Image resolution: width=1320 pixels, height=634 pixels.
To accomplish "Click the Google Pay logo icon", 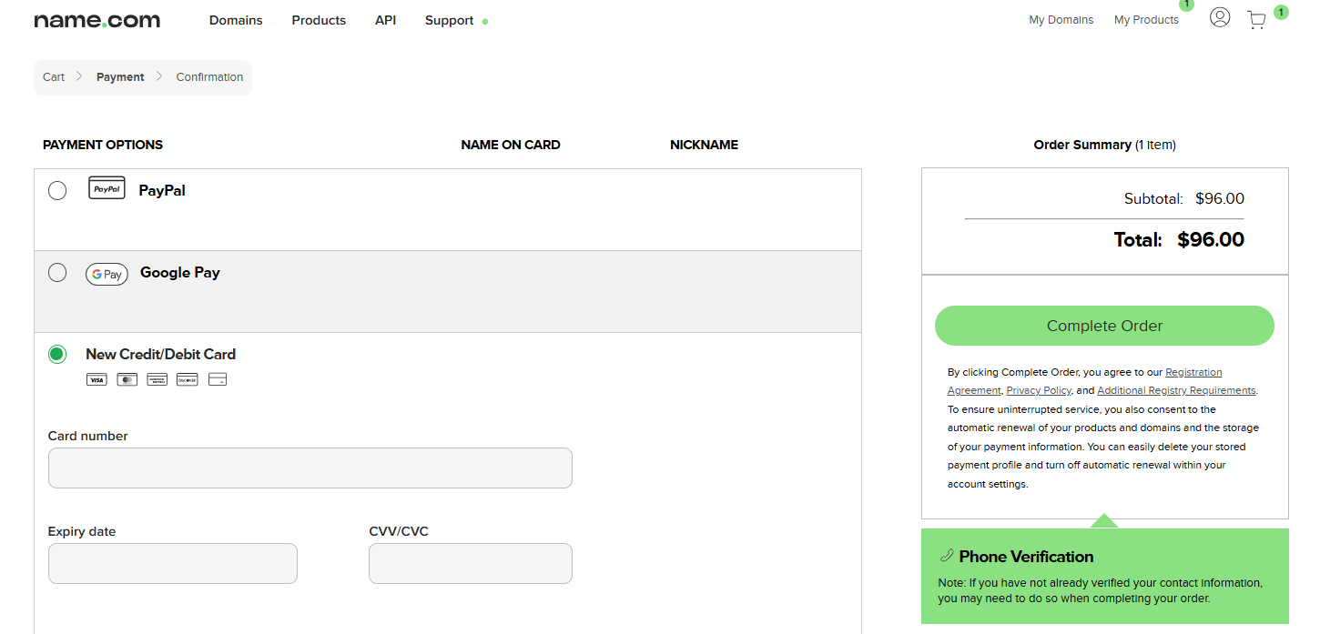I will click(x=107, y=274).
